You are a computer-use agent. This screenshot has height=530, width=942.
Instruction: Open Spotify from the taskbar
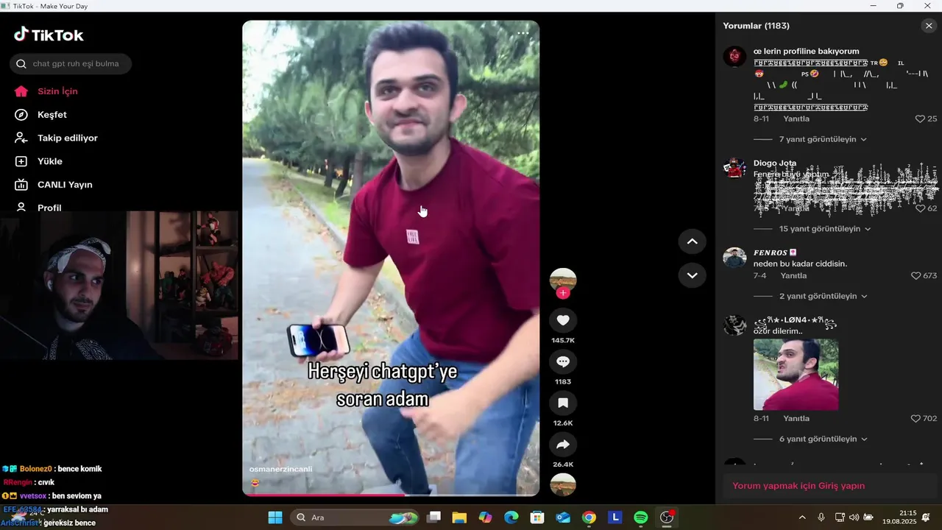(x=641, y=517)
